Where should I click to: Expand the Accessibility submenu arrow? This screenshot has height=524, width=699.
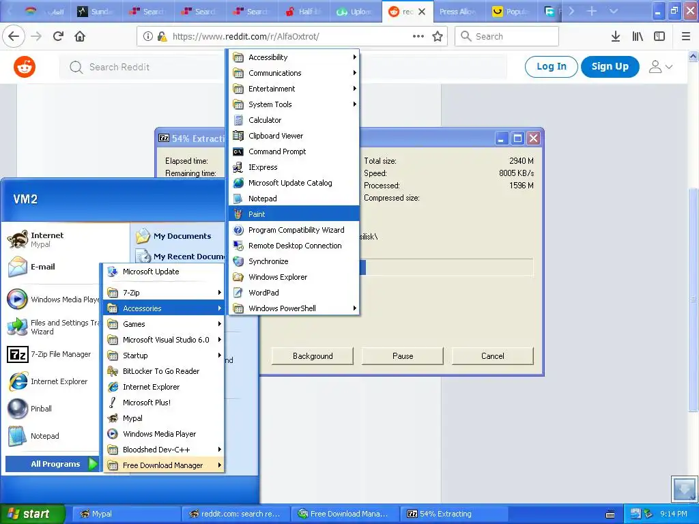(354, 57)
